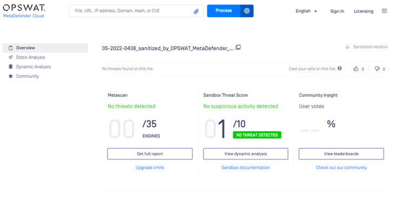Open the Sandbox documentation link
This screenshot has width=405, height=199.
pos(246,167)
